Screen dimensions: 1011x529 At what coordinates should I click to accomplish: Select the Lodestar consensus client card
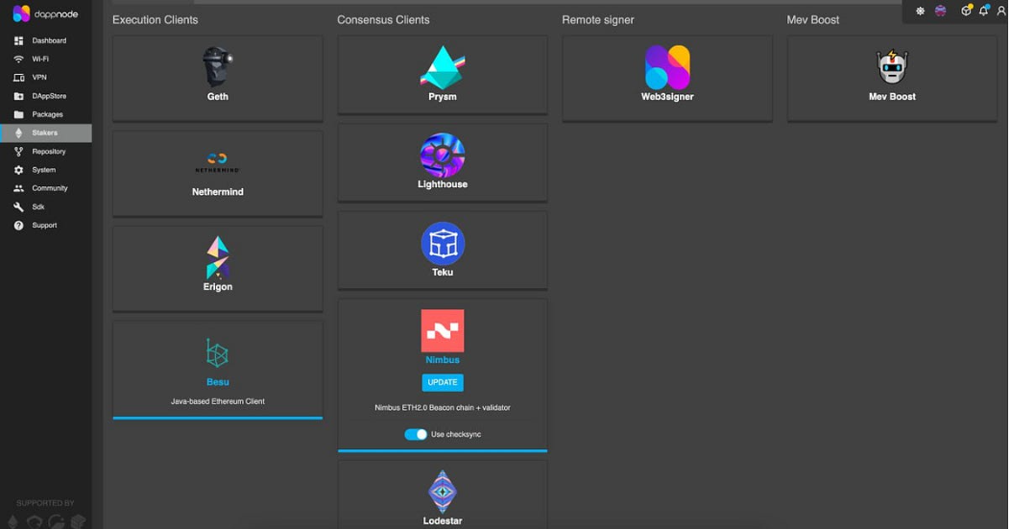coord(442,494)
